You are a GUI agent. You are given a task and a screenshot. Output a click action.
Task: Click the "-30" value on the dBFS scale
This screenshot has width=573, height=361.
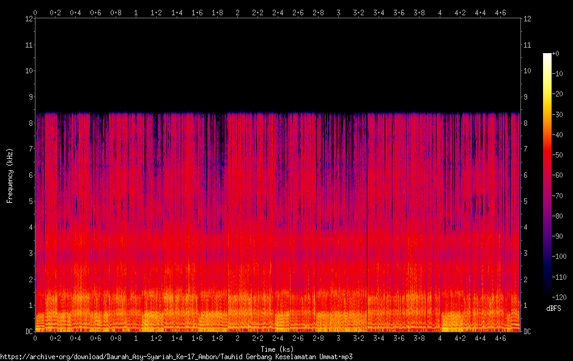[x=558, y=115]
